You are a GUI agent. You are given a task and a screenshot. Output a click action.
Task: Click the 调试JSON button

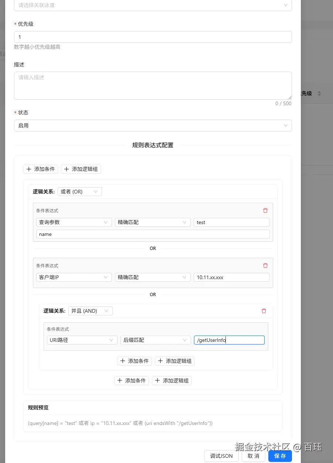[221, 456]
